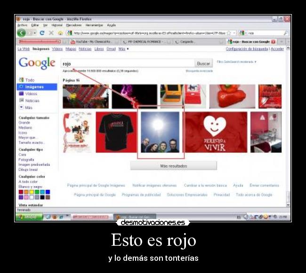Open the band photo with sun thumbnail
Image resolution: width=306 pixels, height=273 pixels.
click(x=160, y=132)
